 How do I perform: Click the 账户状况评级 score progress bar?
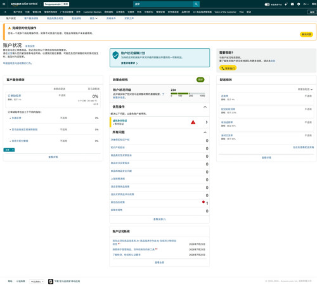pos(188,93)
